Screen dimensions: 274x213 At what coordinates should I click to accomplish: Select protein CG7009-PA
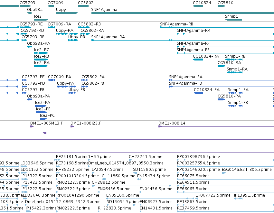(60, 77)
